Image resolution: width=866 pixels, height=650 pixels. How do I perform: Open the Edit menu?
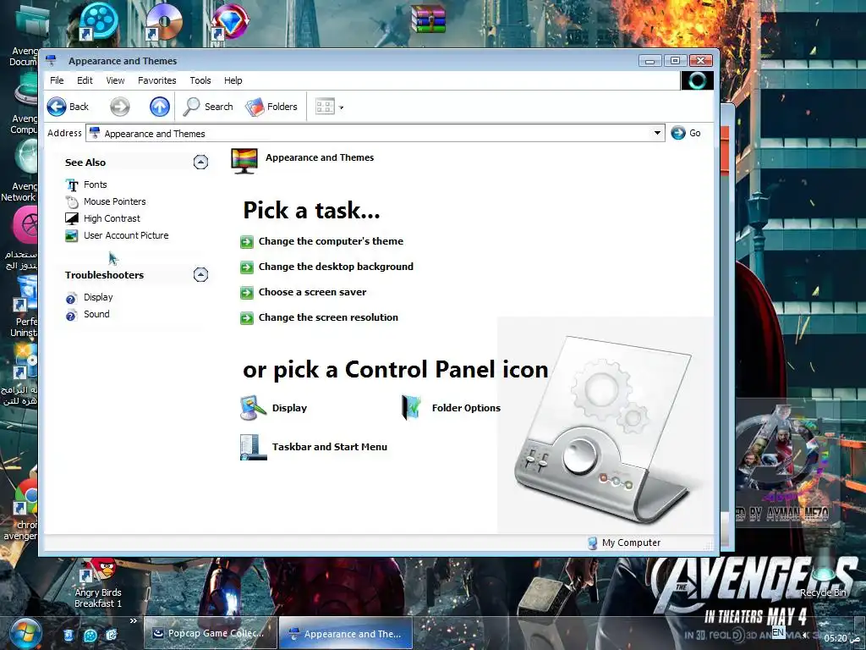pos(85,80)
